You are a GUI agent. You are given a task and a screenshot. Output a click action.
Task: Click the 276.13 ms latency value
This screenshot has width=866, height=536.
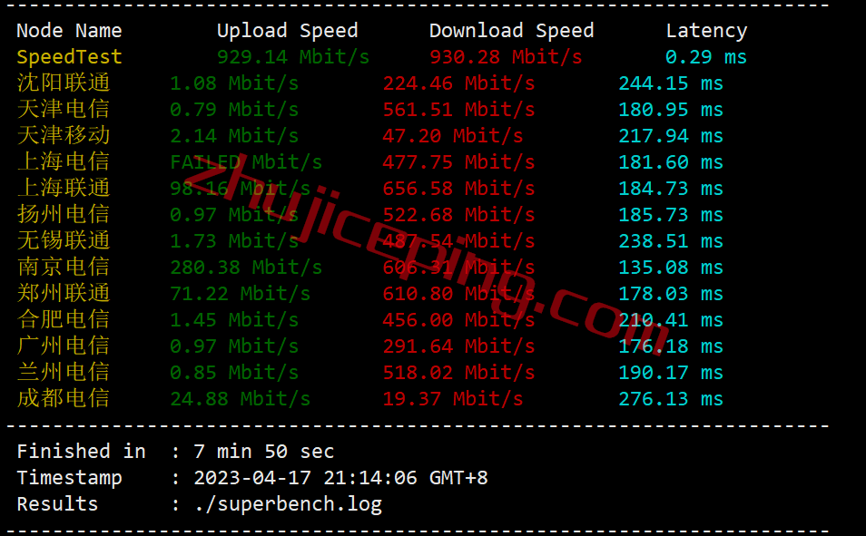671,398
